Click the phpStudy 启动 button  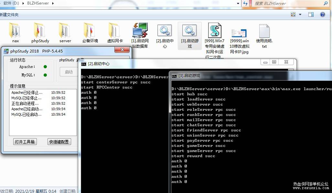69,72
